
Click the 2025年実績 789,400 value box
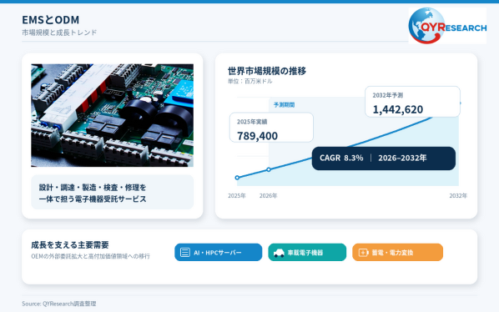271,127
